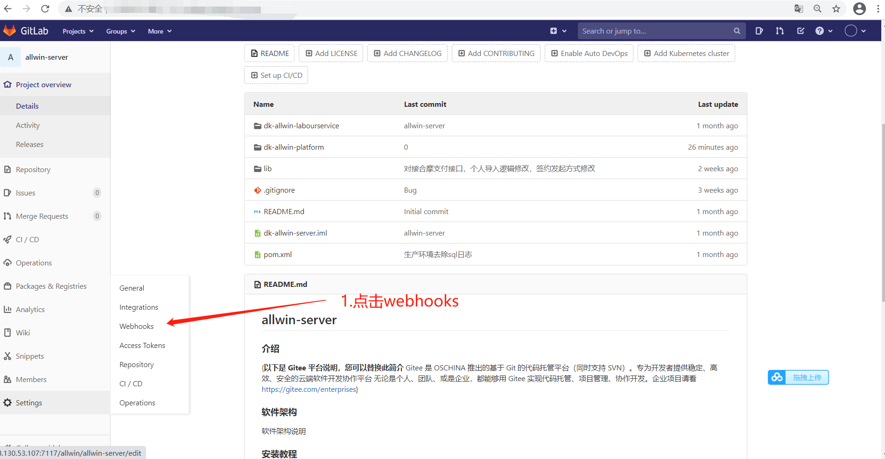
Task: Click Set up CI/CD button
Action: tap(276, 75)
